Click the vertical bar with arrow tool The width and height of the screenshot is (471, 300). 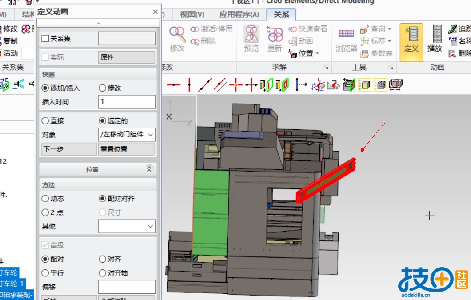(301, 85)
